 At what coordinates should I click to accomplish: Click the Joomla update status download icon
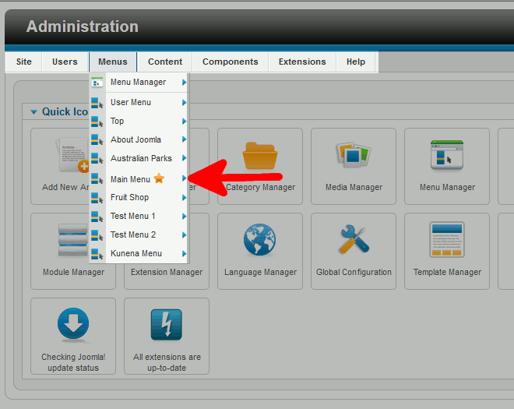73,324
